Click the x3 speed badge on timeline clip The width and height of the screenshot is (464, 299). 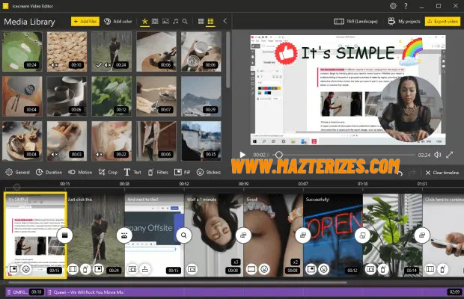pyautogui.click(x=236, y=262)
